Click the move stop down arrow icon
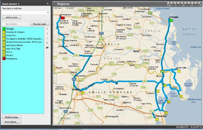The image size is (203, 130). (47, 38)
